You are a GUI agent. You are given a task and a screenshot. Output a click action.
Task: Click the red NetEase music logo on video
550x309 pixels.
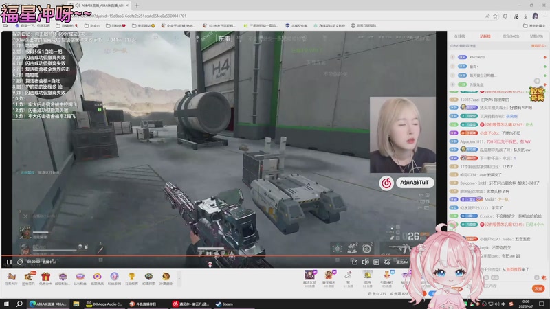(386, 183)
